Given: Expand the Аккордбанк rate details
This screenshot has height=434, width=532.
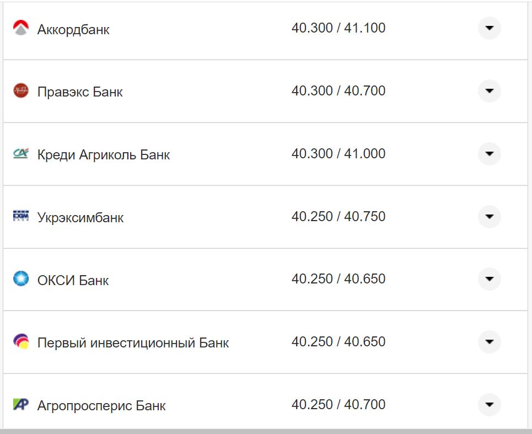Looking at the screenshot, I should point(488,28).
